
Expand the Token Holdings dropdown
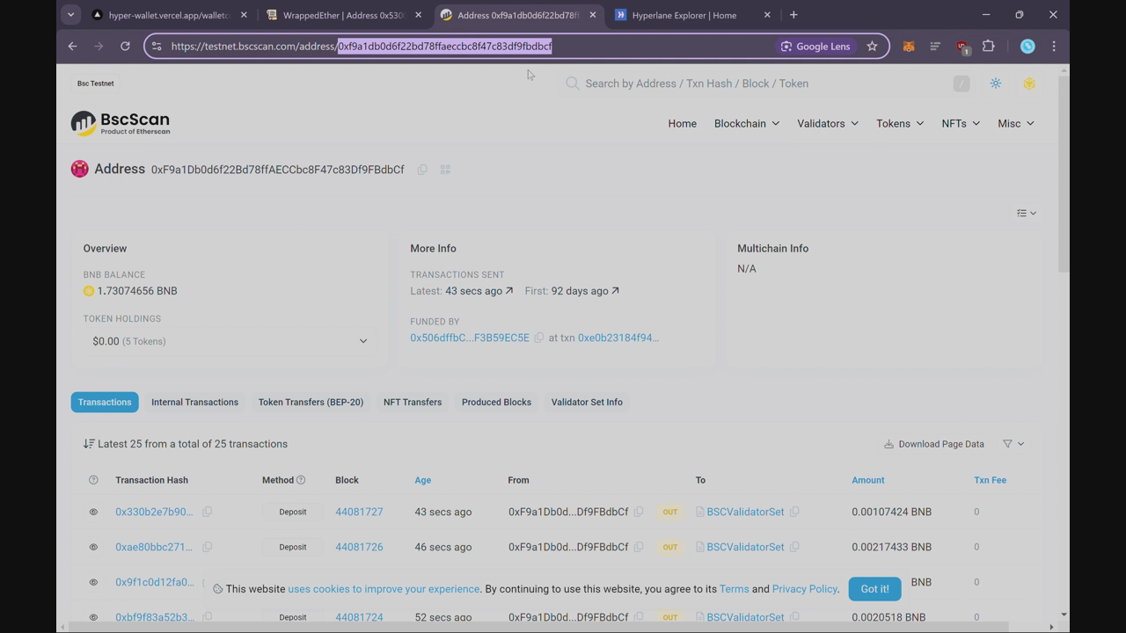pyautogui.click(x=230, y=341)
